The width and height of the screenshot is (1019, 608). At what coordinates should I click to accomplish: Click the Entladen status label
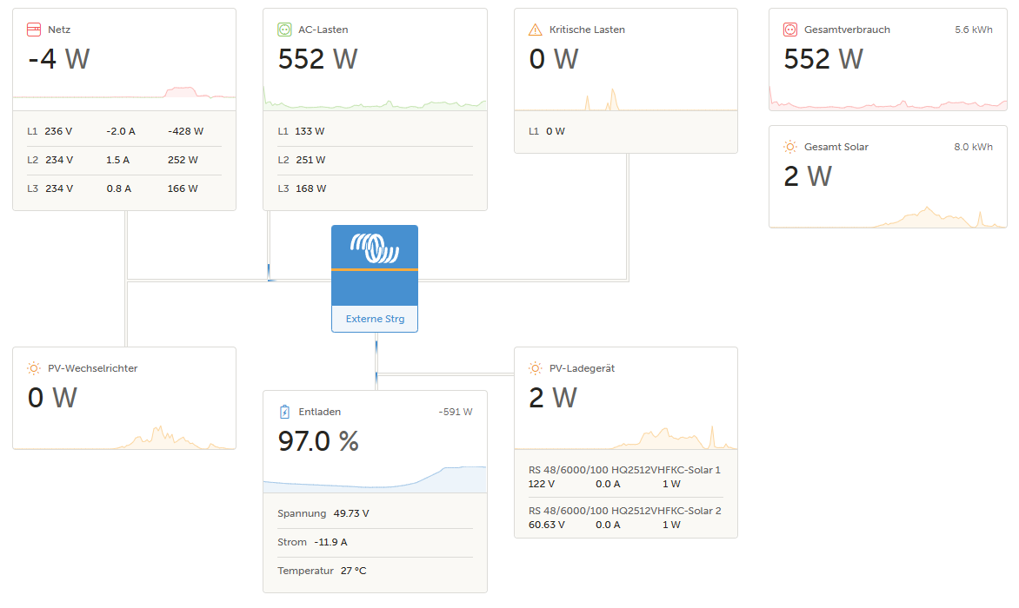[320, 412]
